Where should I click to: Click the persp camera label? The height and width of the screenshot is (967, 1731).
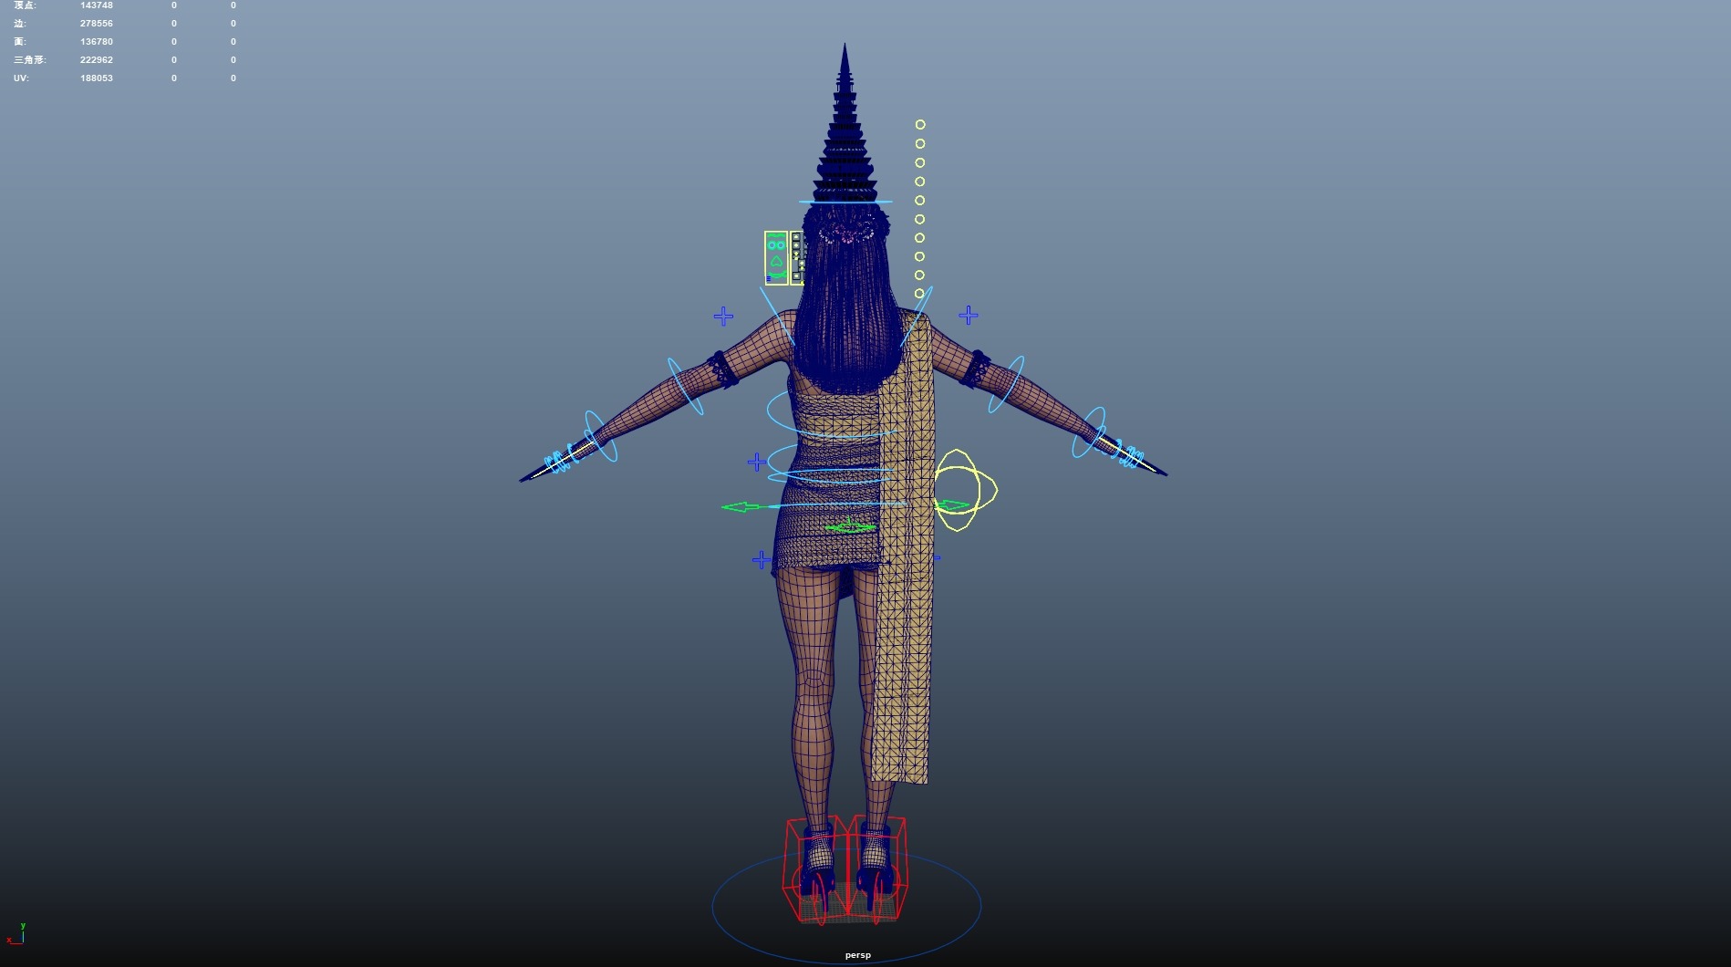[857, 955]
